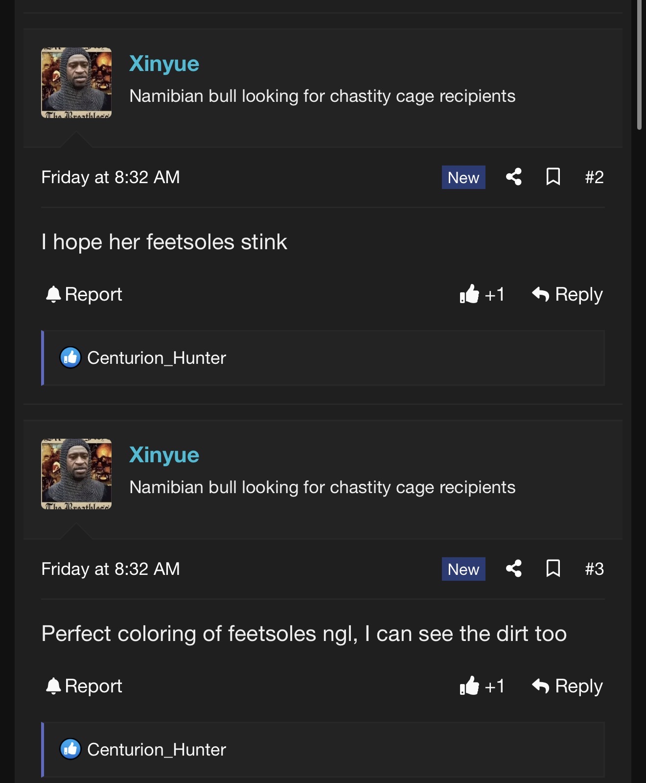The image size is (646, 783).
Task: Open Centurion_Hunter under post #3 reactions
Action: point(157,750)
